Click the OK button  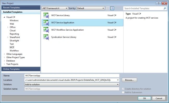[x=144, y=98]
